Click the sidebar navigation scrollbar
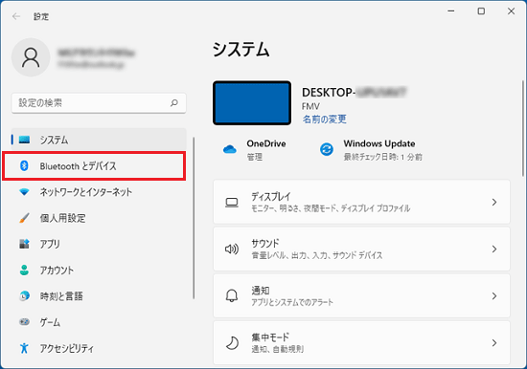The height and width of the screenshot is (369, 527). click(194, 218)
